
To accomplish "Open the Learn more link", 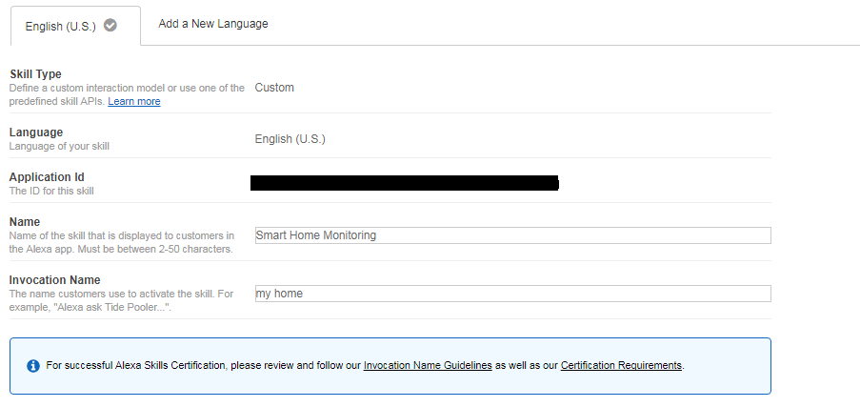I will [x=134, y=101].
